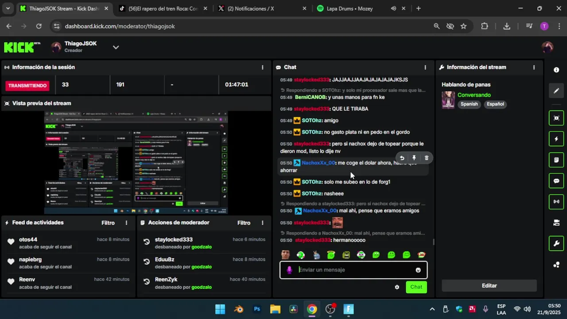
Task: Click the Chrome zoom magnifier icon in address bar
Action: tap(437, 26)
